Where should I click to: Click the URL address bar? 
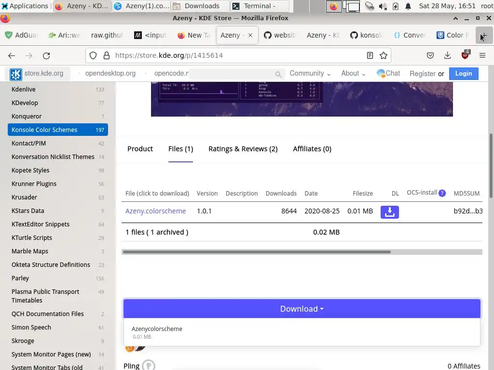[x=238, y=56]
